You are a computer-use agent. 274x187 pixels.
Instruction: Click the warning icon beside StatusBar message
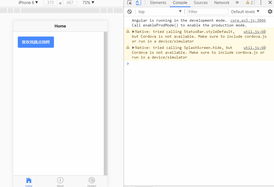[128, 31]
